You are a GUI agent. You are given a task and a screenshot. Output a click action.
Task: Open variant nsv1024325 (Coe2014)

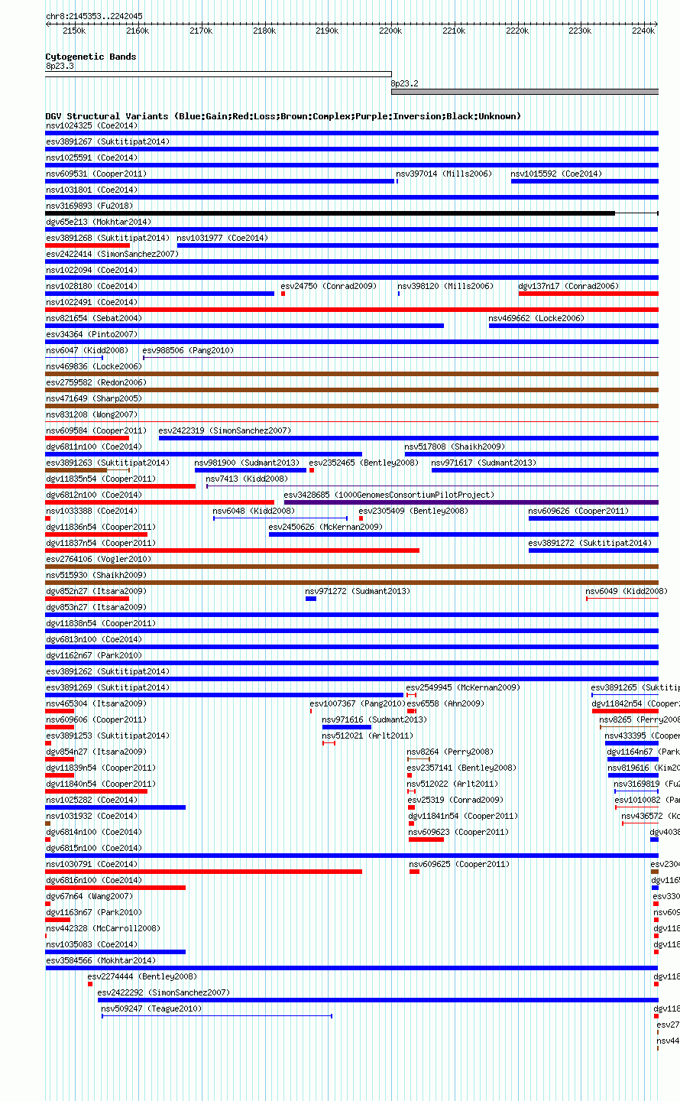pos(351,133)
